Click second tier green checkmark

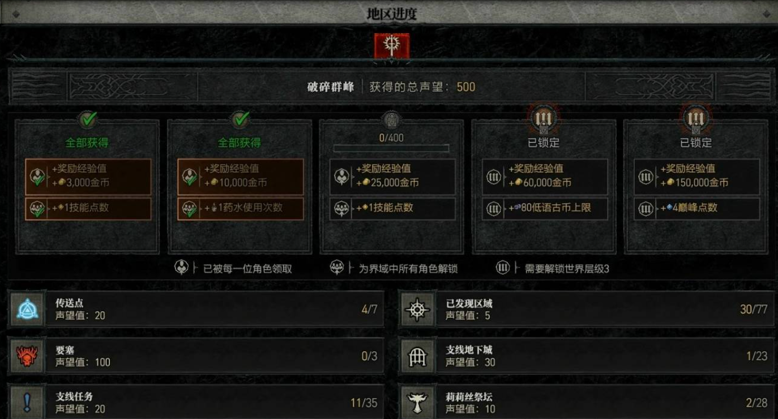(x=240, y=119)
